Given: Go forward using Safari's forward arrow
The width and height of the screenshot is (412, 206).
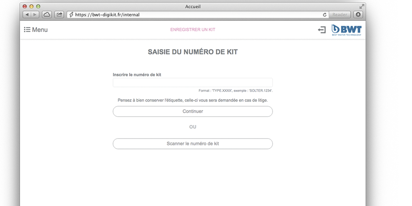Looking at the screenshot, I should click(35, 14).
